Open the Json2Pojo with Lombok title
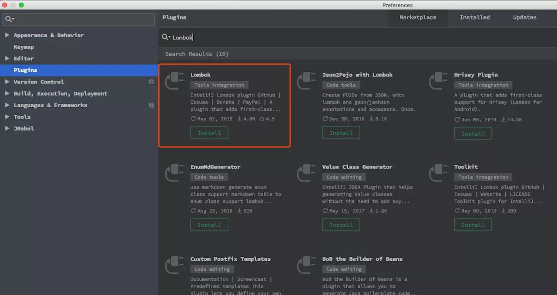The height and width of the screenshot is (295, 557). (357, 75)
